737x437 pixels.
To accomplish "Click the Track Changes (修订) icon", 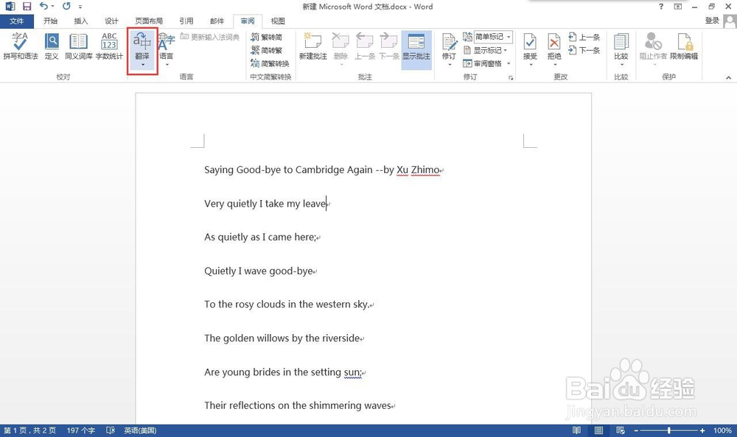I will tap(449, 42).
